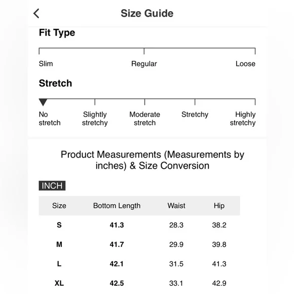This screenshot has width=294, height=294.
Task: Select the Fit Type heading
Action: tap(57, 33)
